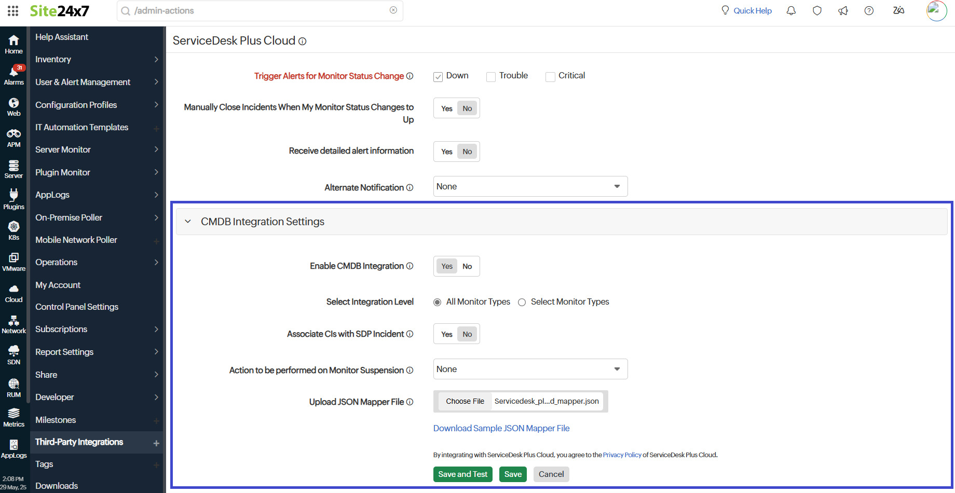
Task: Select the Select Monitor Types radio button
Action: (522, 302)
